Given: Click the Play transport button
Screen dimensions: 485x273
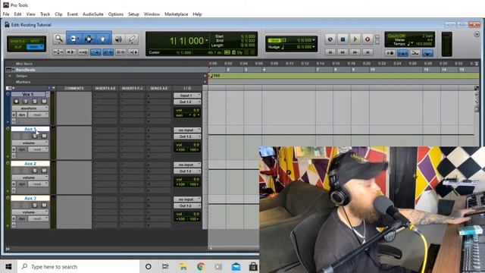Looking at the screenshot, I should click(x=355, y=39).
